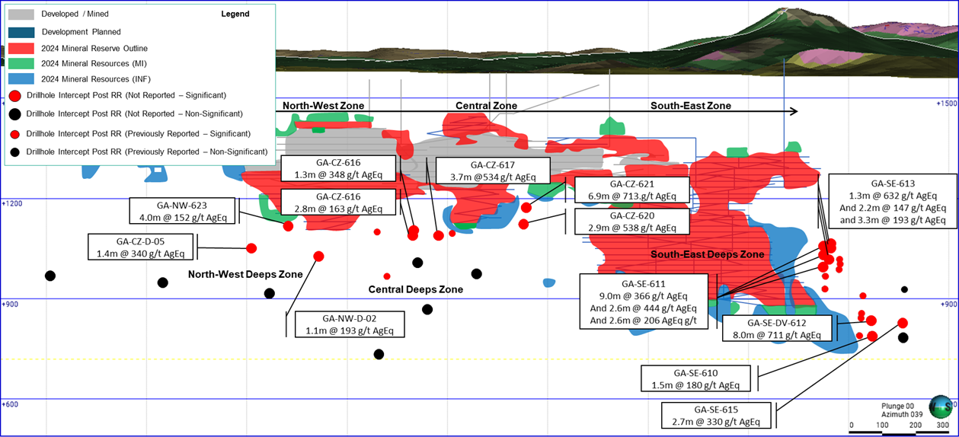Click the red drillhole dot beside GA-CZ-D-05 label
Viewport: 959px width, 437px height.
coord(251,248)
